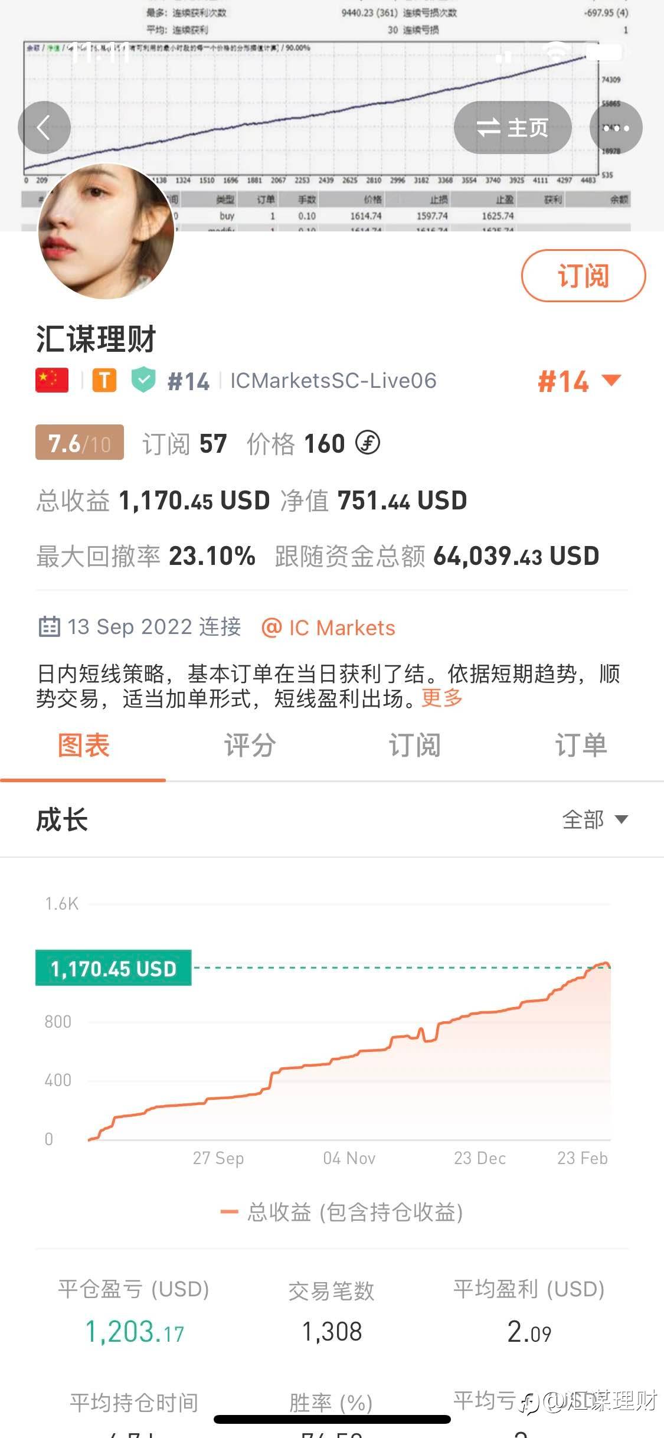664x1438 pixels.
Task: Tap the calendar icon beside 13 Sep 2022
Action: click(49, 626)
